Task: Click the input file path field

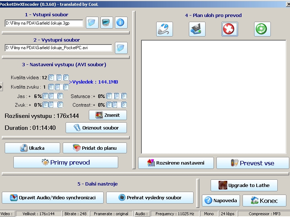Action: tap(44, 23)
